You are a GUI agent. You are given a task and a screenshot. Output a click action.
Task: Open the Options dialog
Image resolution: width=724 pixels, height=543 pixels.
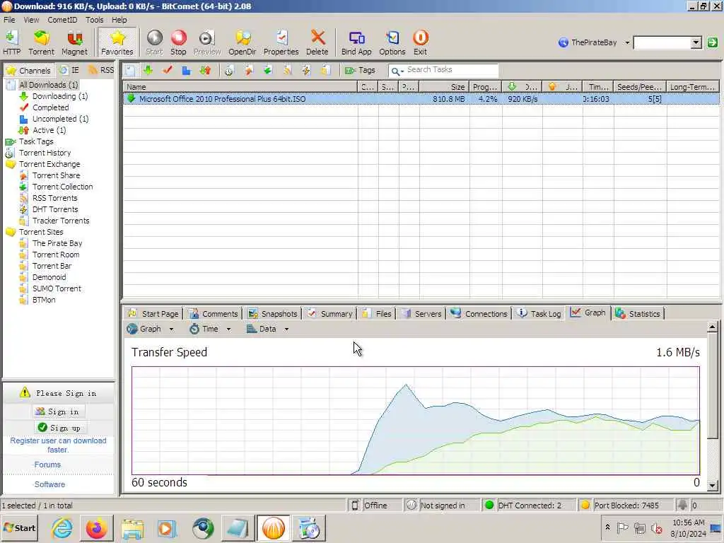[x=392, y=42]
